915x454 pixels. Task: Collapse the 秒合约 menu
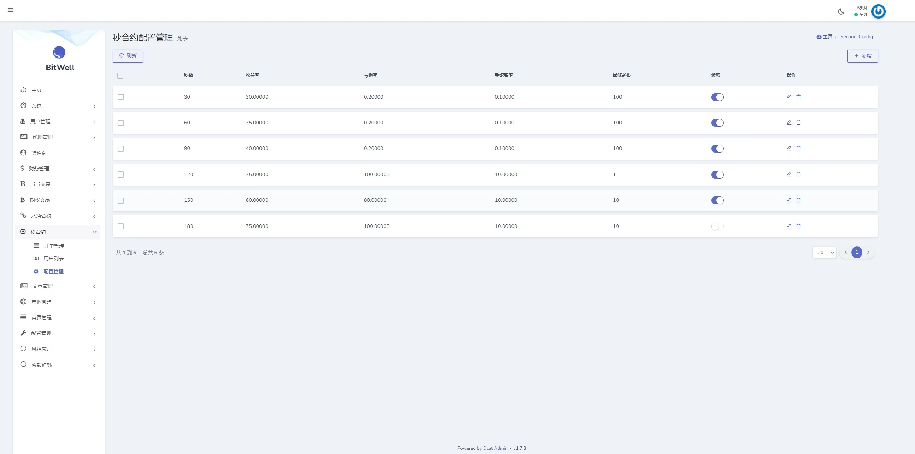click(58, 232)
